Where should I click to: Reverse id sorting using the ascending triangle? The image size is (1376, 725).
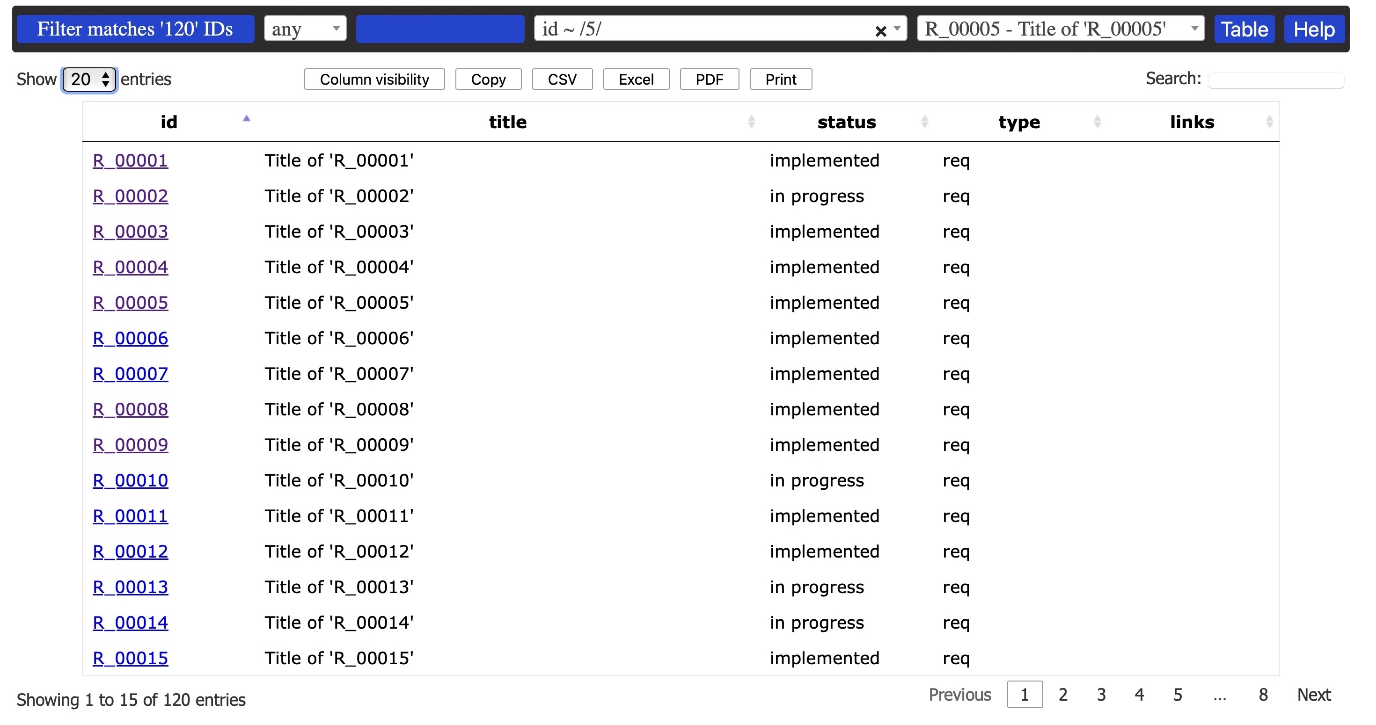click(246, 118)
